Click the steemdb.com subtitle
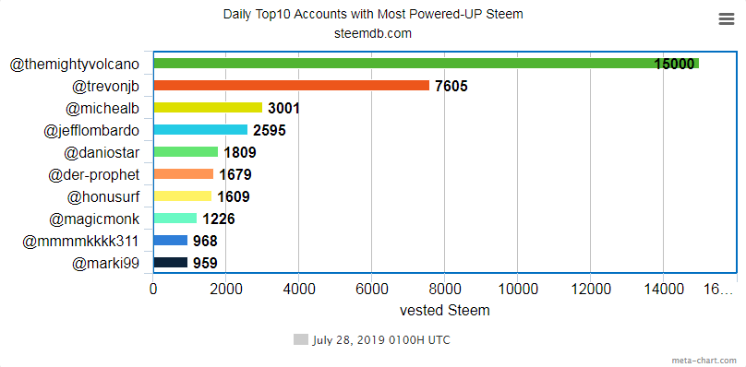Viewport: 746px width, 367px height. coord(373,34)
